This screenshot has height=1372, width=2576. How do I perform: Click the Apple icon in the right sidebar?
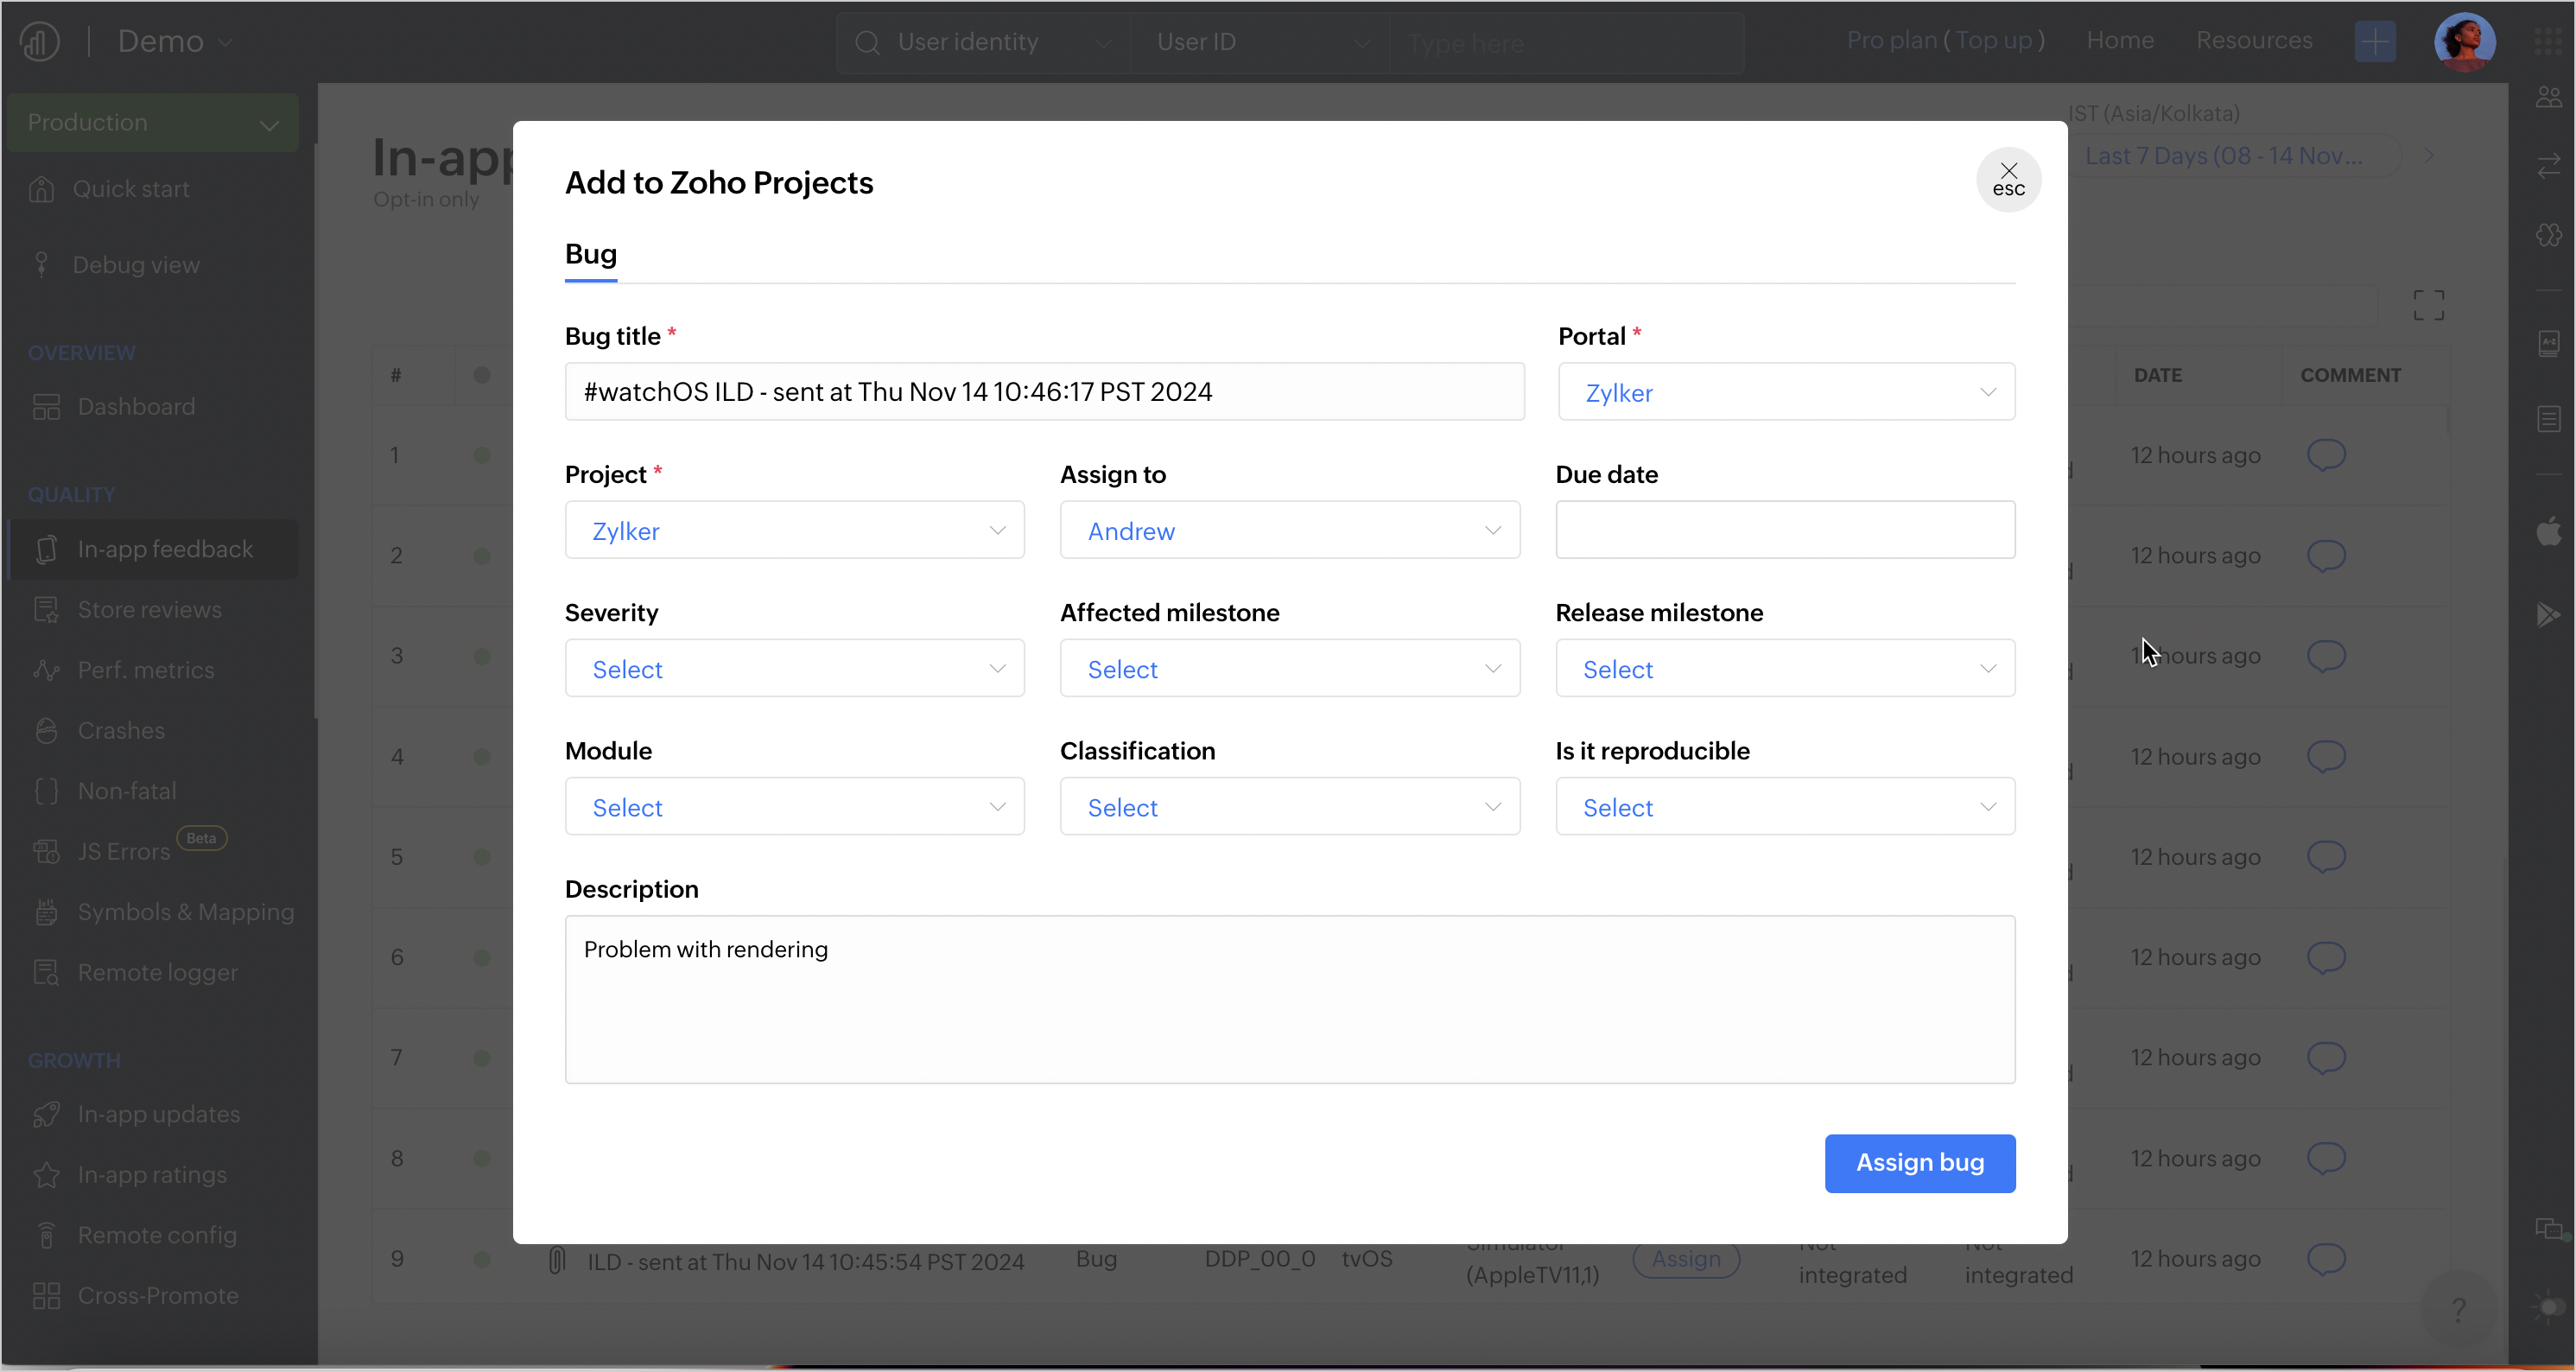pos(2548,531)
